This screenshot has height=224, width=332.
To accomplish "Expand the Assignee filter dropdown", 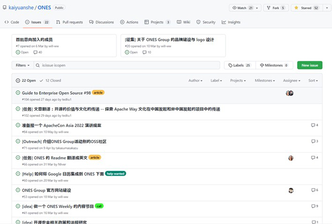I will (292, 80).
